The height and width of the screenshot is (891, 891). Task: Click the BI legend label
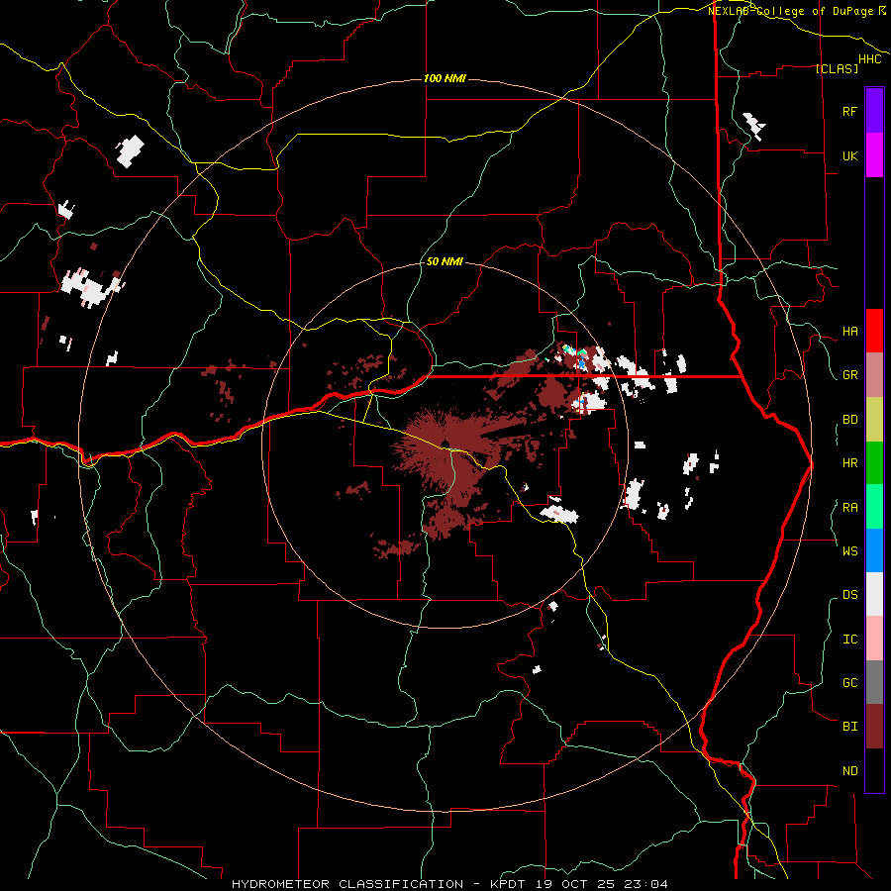(849, 727)
